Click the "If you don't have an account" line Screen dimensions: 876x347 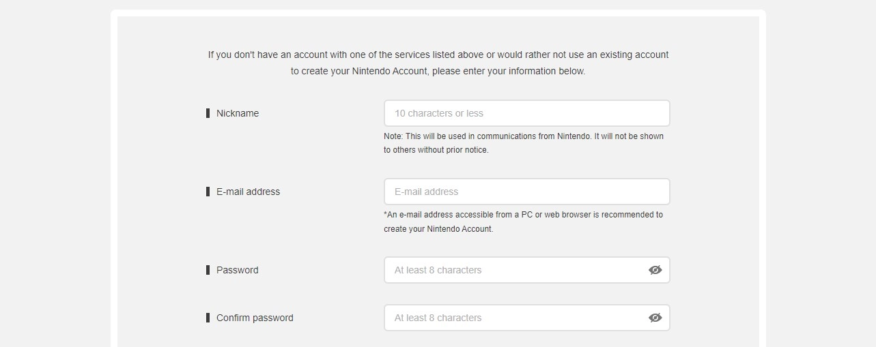point(438,55)
